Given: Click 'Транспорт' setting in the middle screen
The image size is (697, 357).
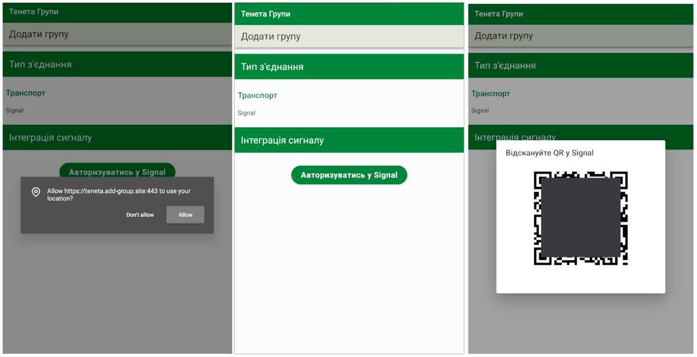Looking at the screenshot, I should [257, 95].
